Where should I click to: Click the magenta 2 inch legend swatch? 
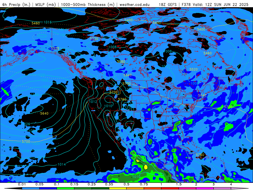(205, 188)
